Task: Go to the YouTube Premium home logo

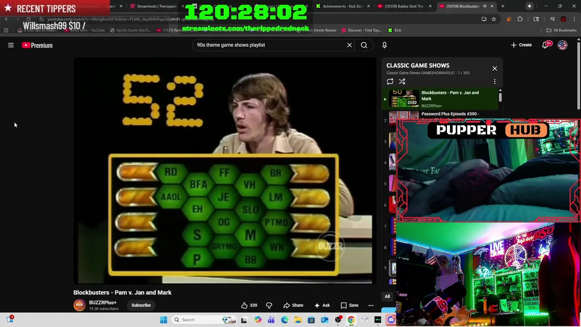Action: click(37, 45)
